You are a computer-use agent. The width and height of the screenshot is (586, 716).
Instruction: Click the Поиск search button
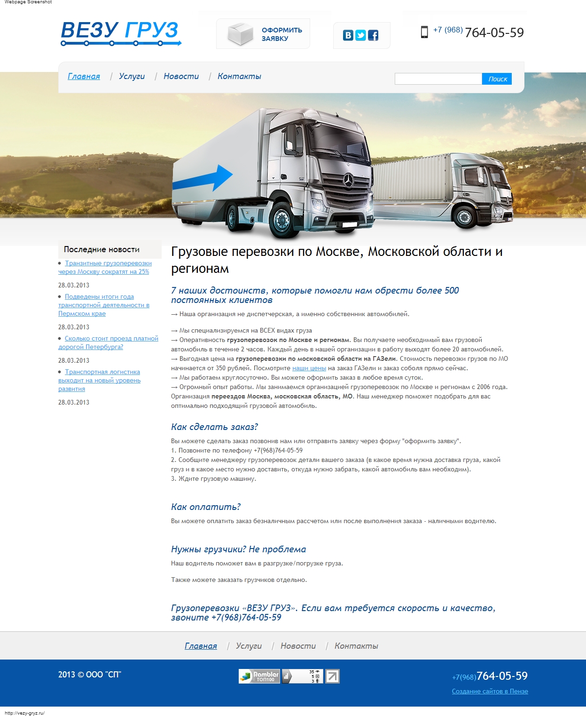click(x=497, y=79)
